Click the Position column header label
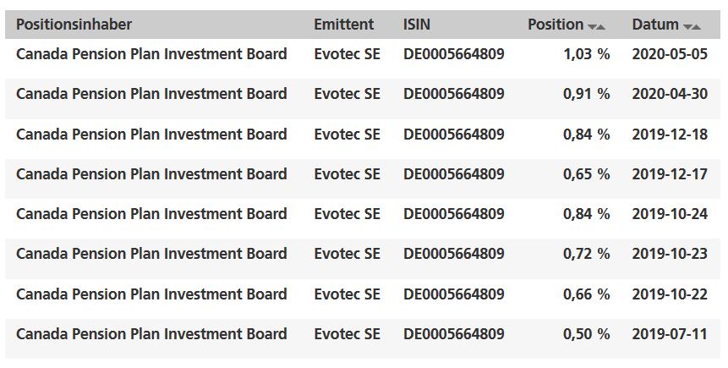The width and height of the screenshot is (728, 368). [555, 25]
